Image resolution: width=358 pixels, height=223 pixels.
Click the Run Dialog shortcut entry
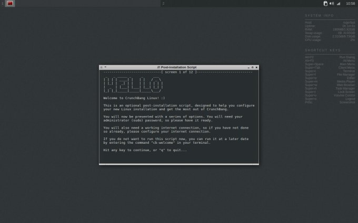pyautogui.click(x=330, y=57)
